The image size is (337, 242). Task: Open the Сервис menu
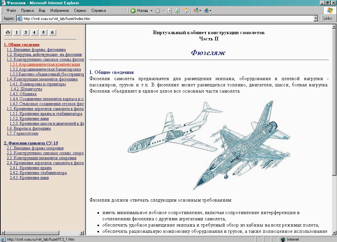(x=80, y=11)
